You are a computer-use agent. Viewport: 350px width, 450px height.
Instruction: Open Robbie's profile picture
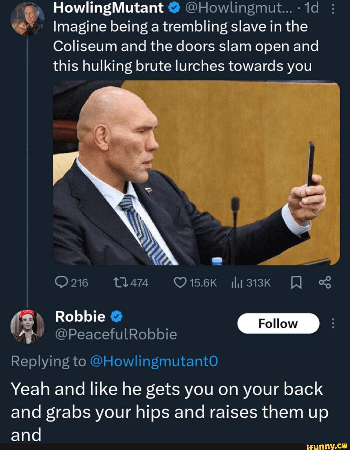[28, 327]
